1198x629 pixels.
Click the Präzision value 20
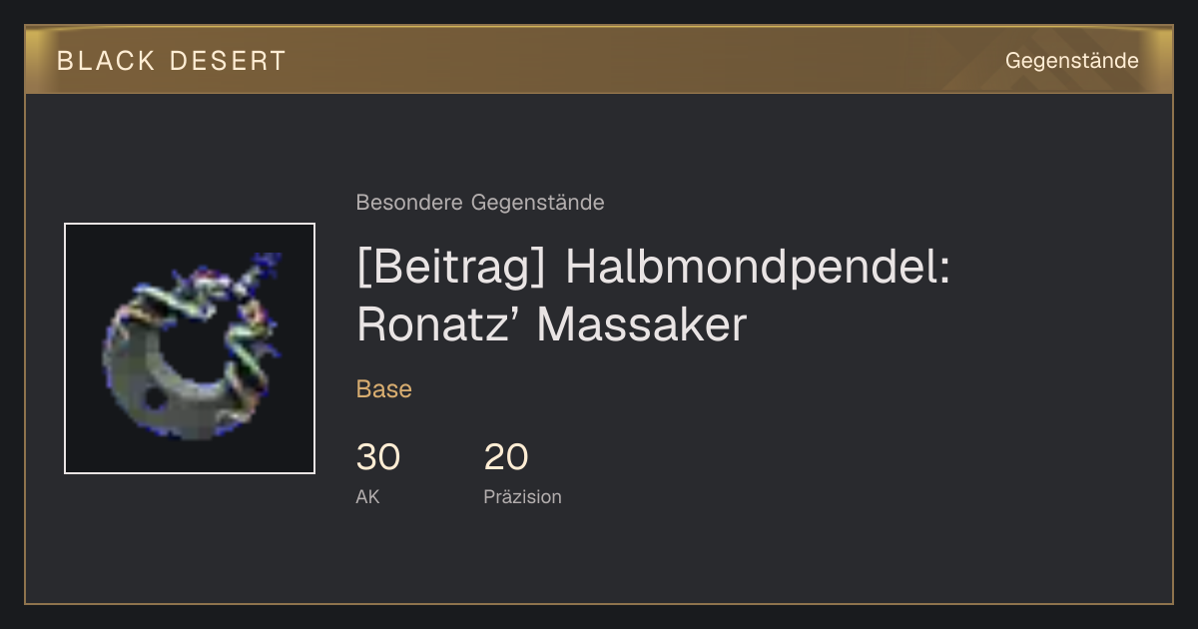[506, 457]
